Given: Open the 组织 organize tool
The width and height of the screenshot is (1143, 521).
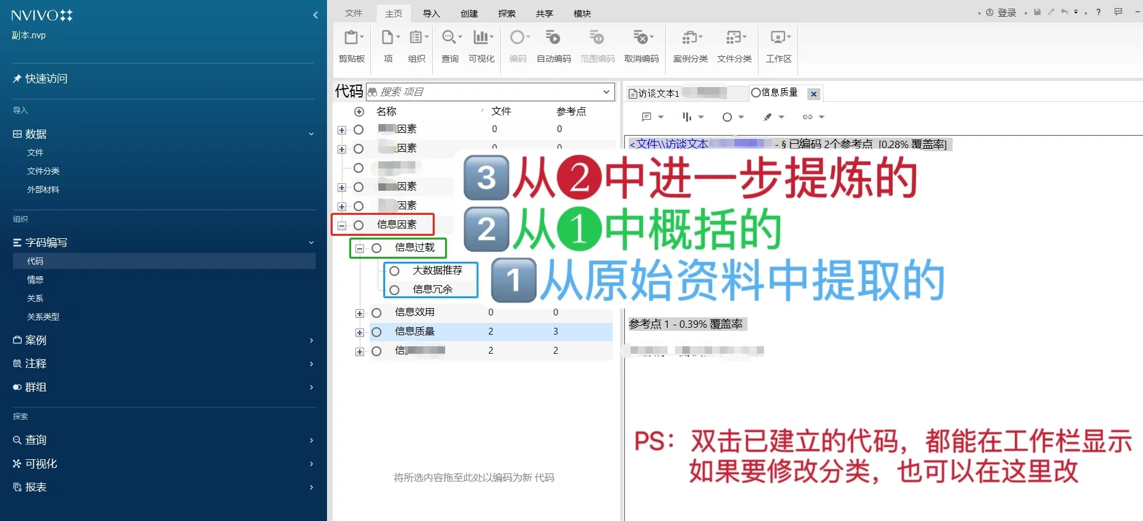Looking at the screenshot, I should pyautogui.click(x=417, y=46).
